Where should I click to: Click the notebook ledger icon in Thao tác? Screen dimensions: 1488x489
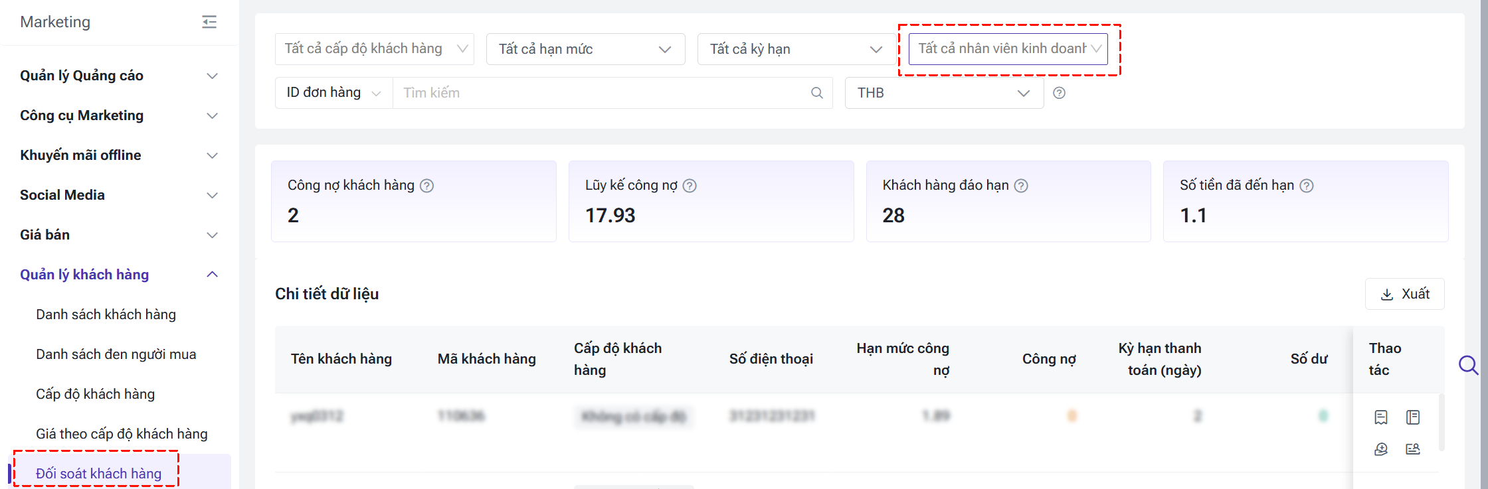coord(1412,417)
